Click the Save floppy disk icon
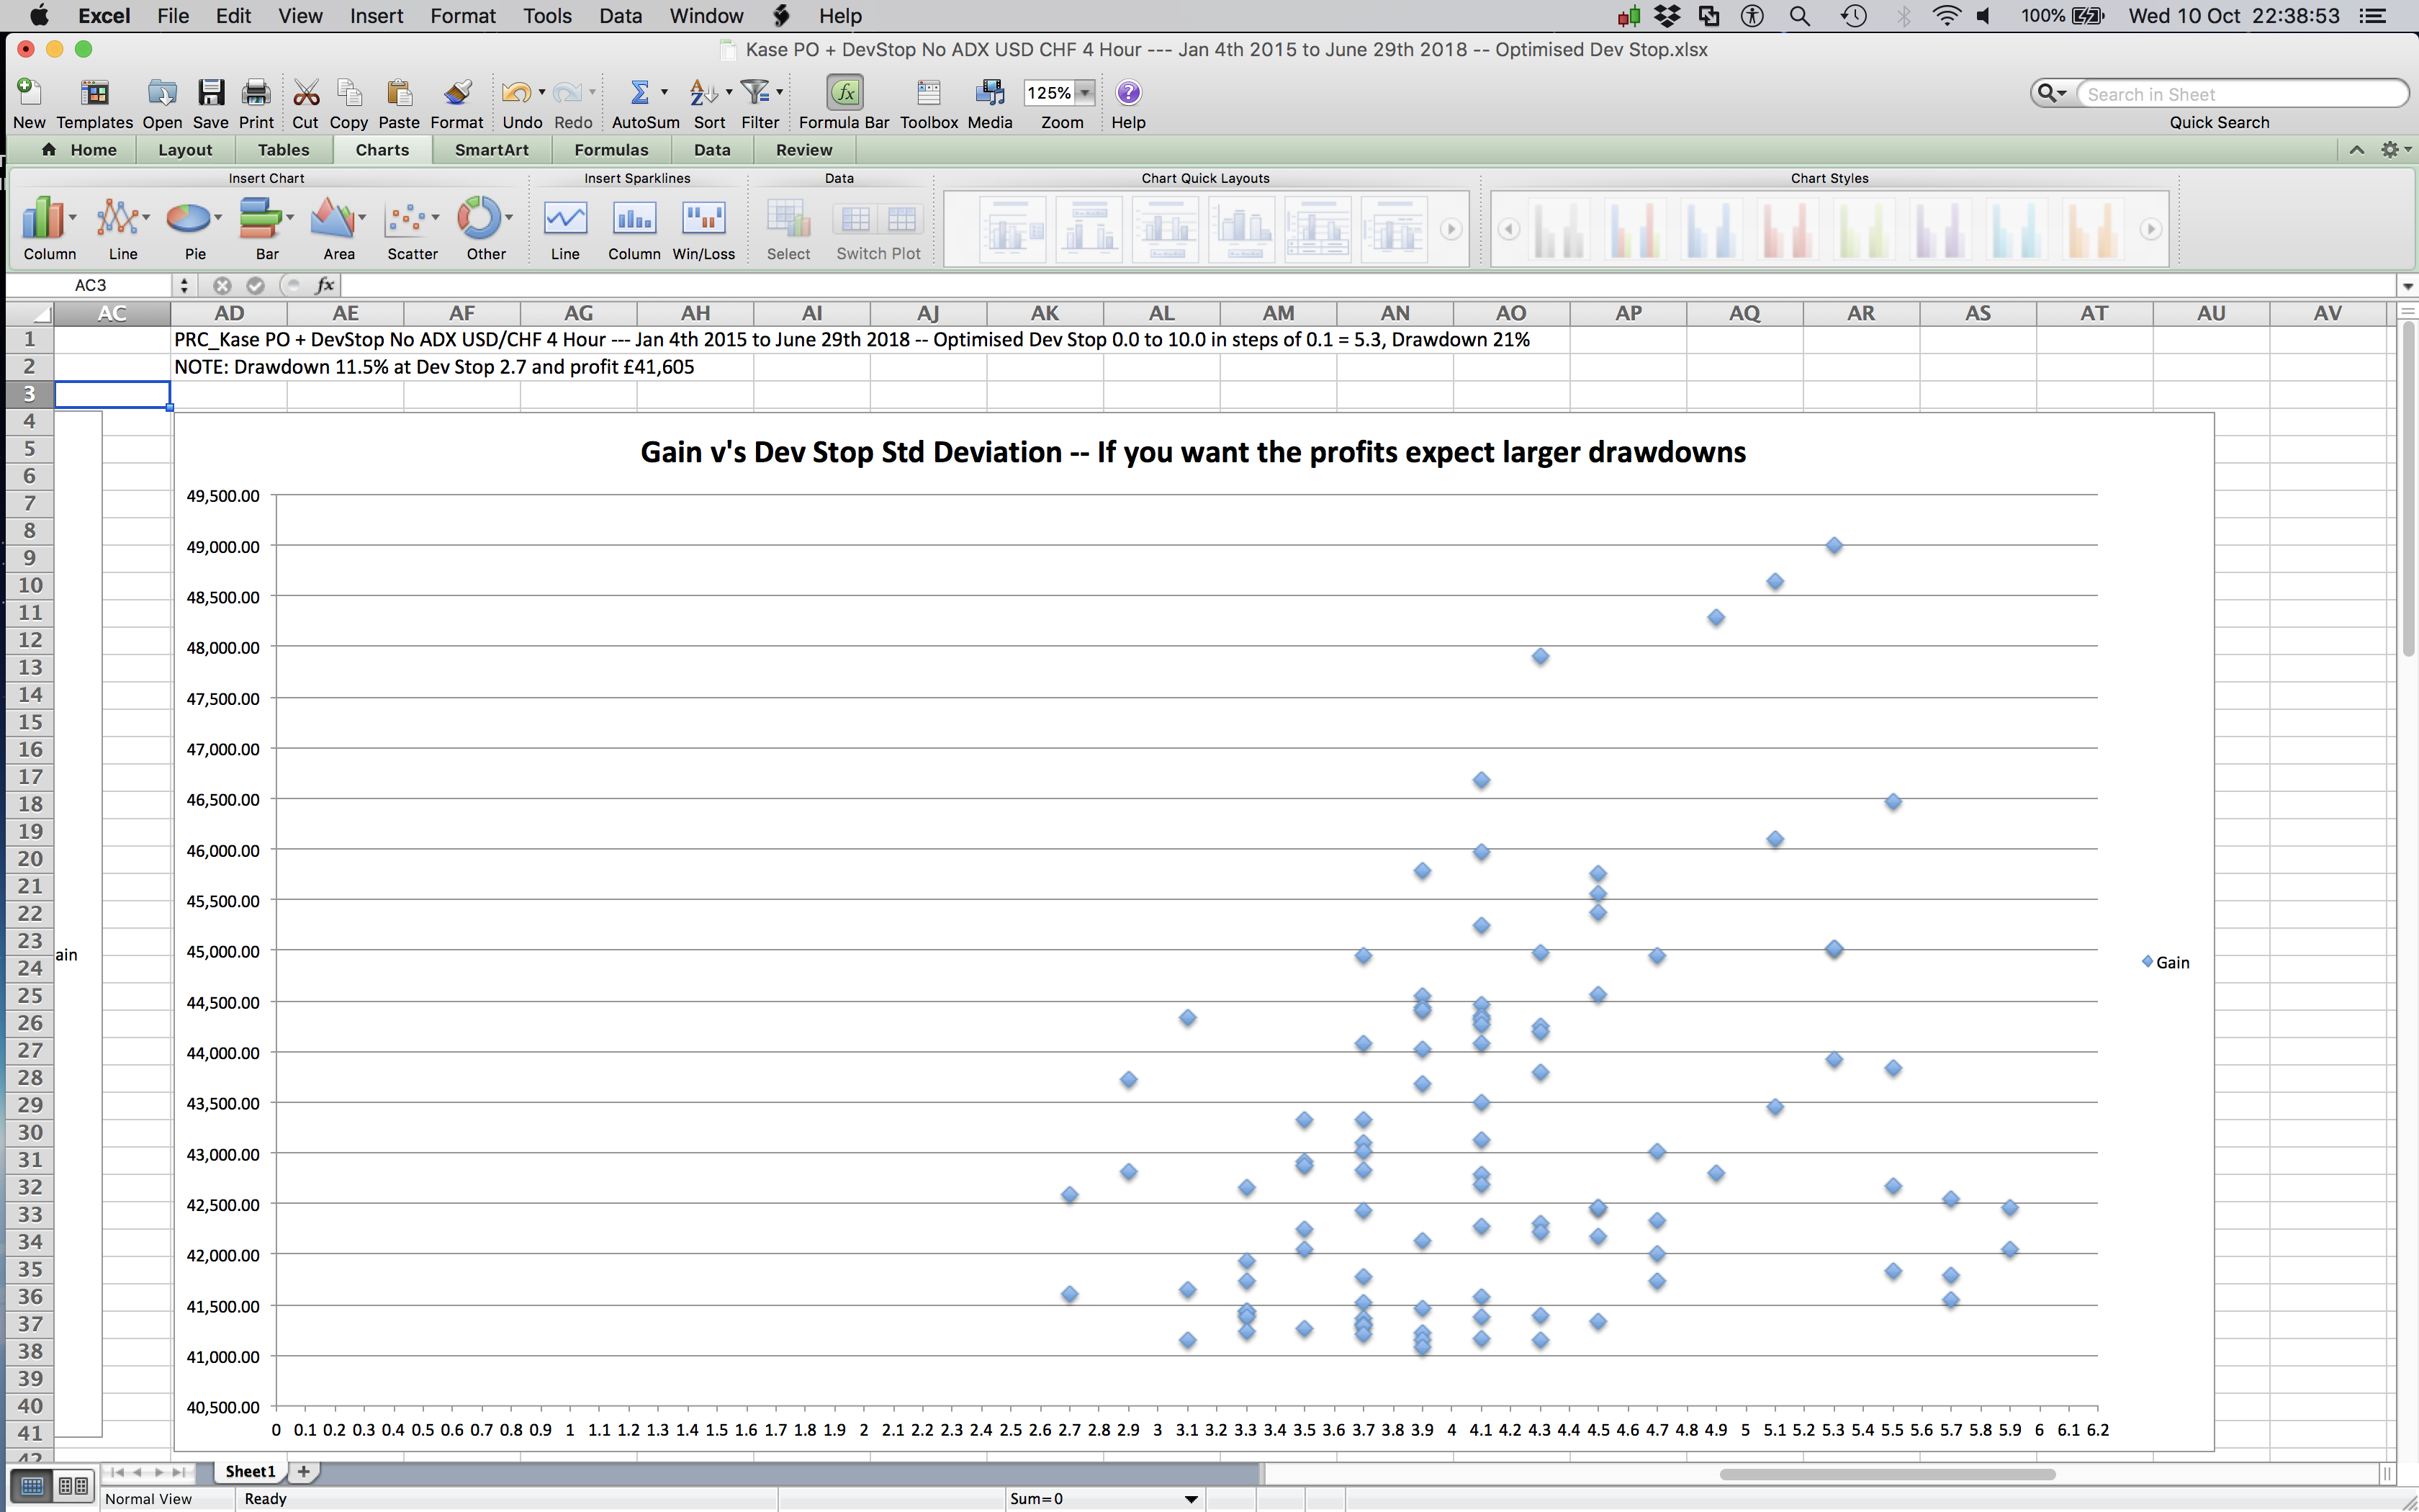2419x1512 pixels. tap(210, 93)
